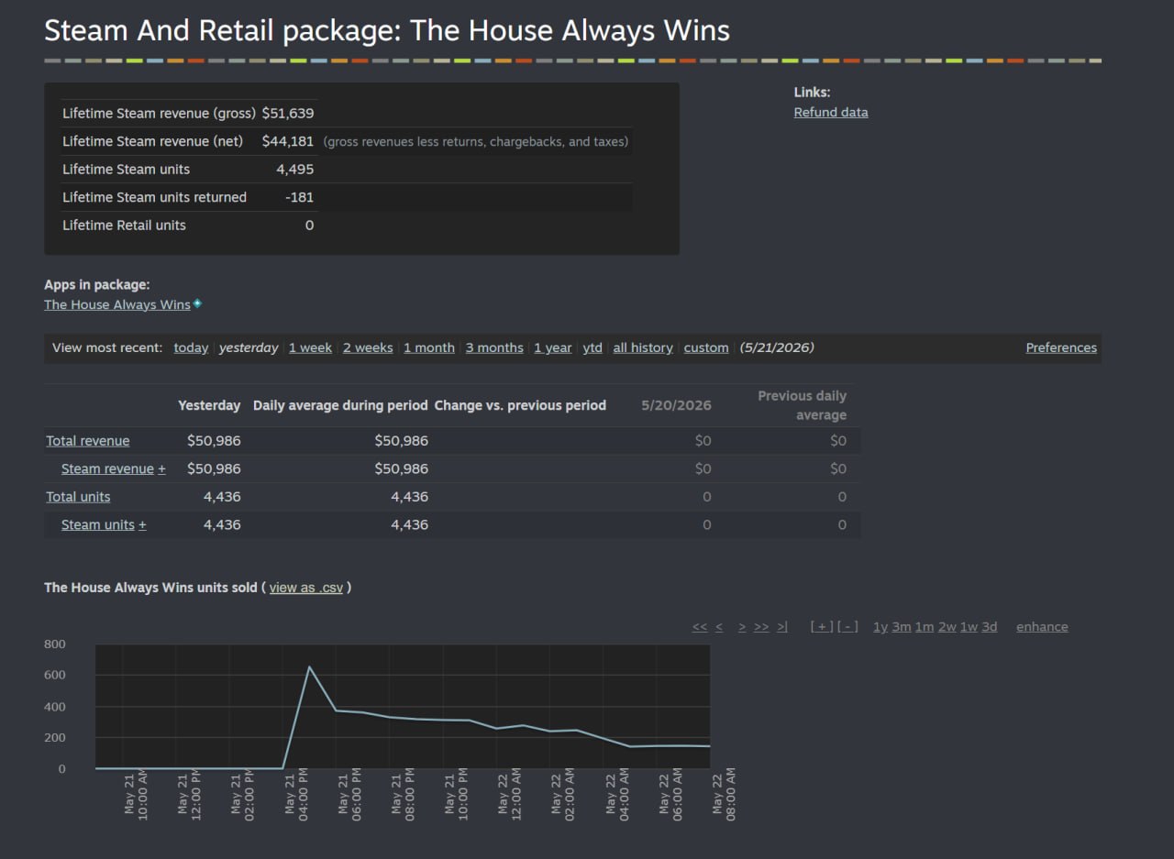Skip the chart forward with the >> link

(761, 627)
